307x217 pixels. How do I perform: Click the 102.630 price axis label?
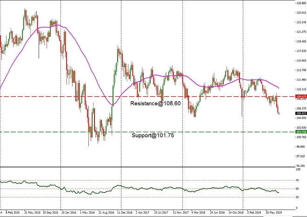(301, 128)
